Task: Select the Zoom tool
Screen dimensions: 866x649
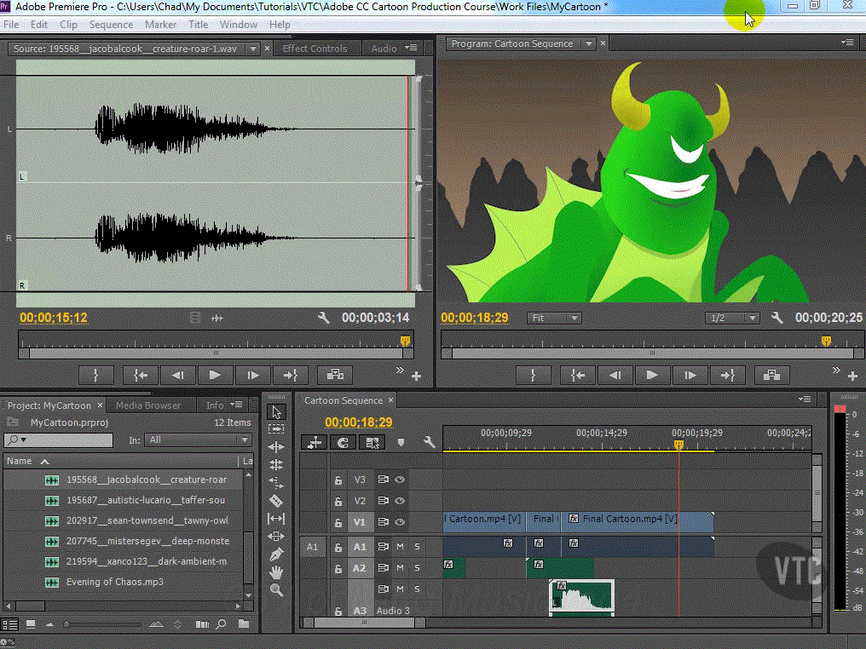Action: [276, 590]
